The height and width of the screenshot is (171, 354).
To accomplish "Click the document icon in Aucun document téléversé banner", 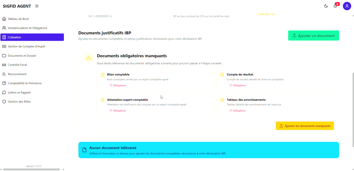I will coord(85,150).
